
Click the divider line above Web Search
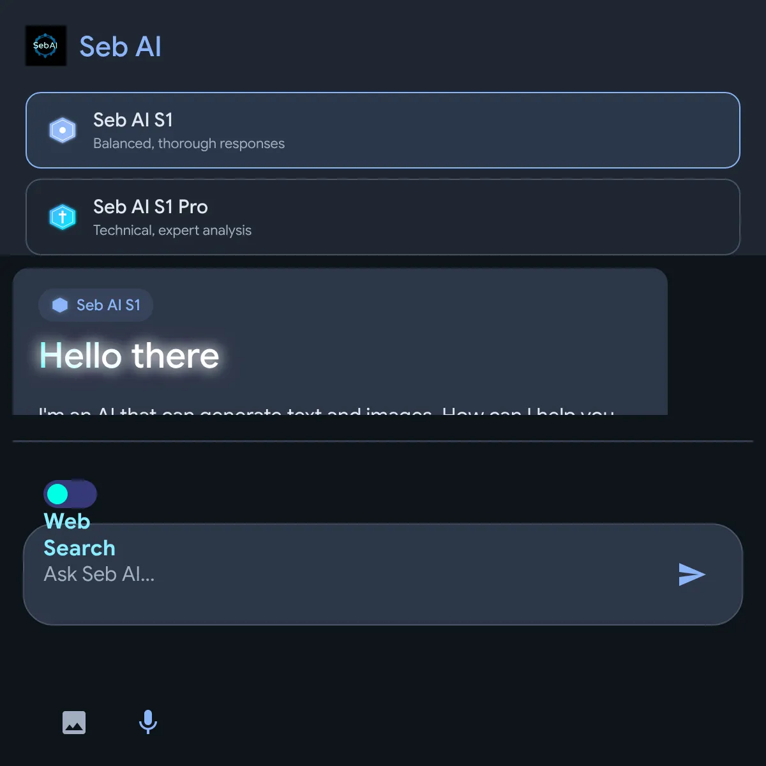[x=383, y=441]
